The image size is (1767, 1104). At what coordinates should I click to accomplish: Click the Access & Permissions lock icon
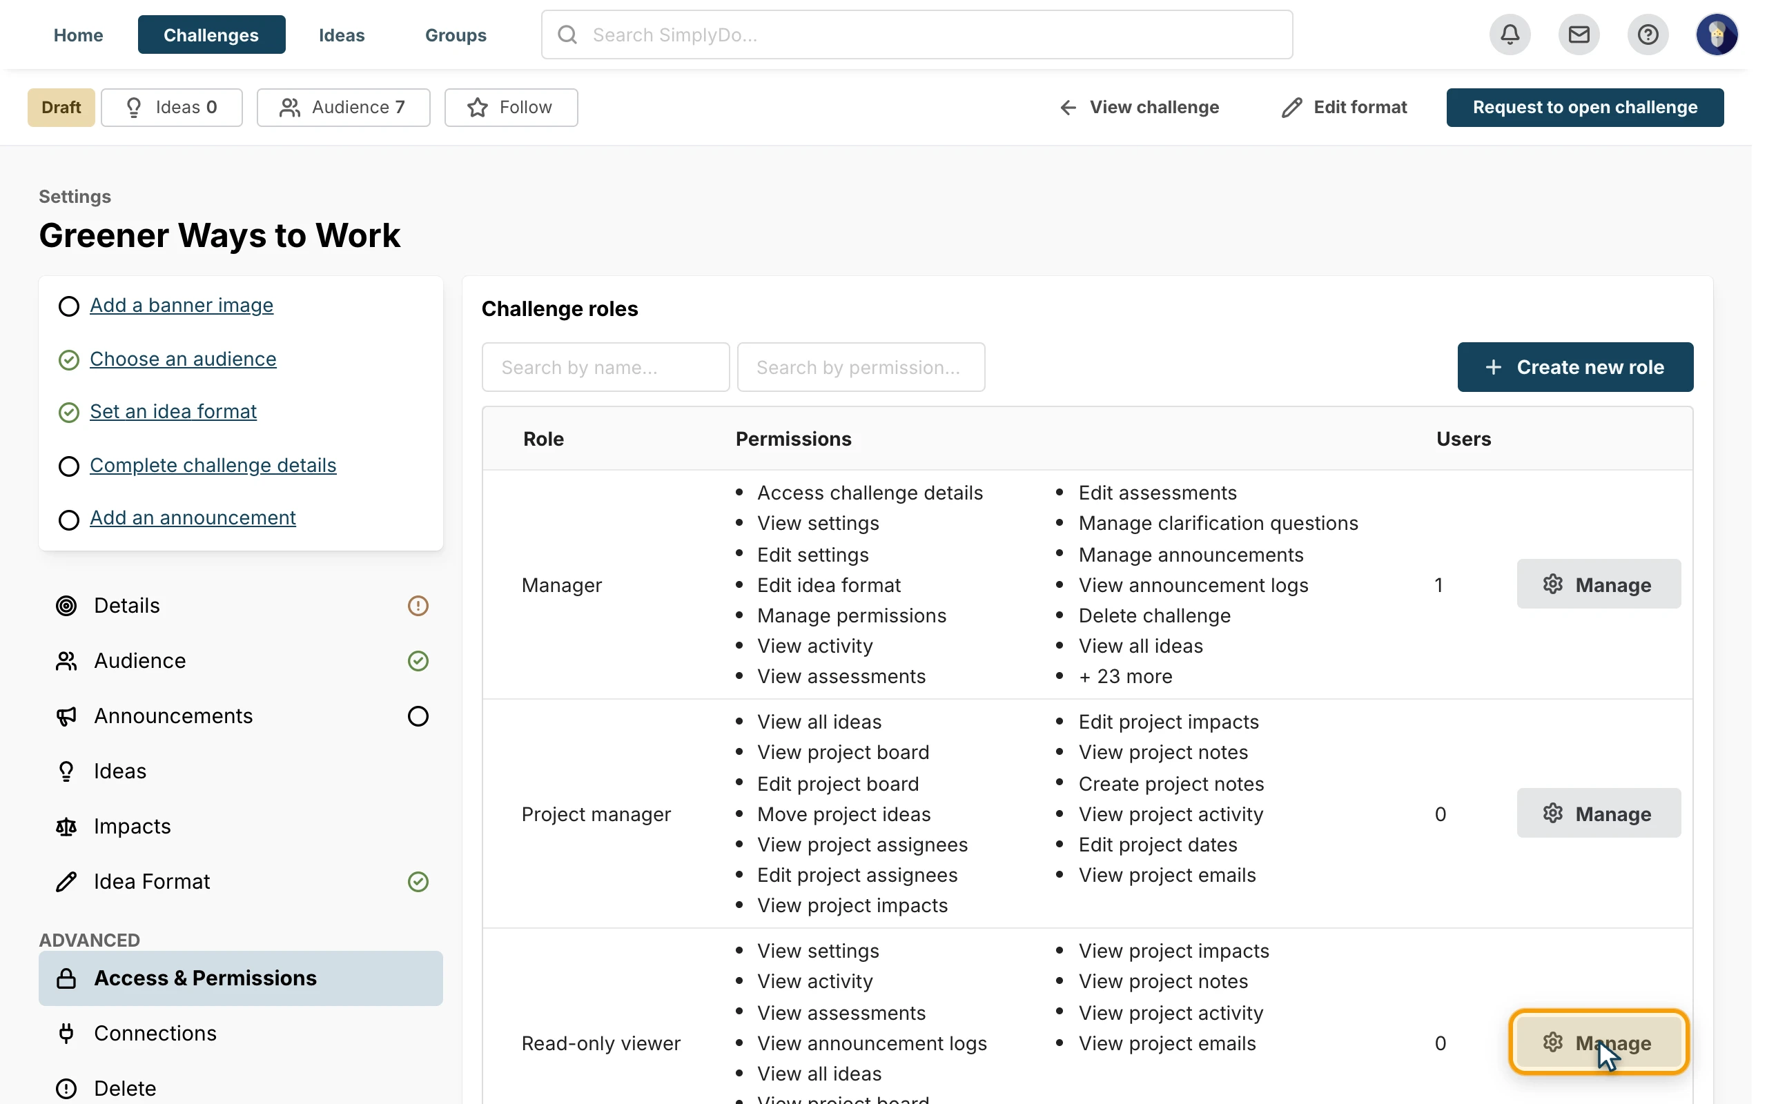[x=66, y=978]
